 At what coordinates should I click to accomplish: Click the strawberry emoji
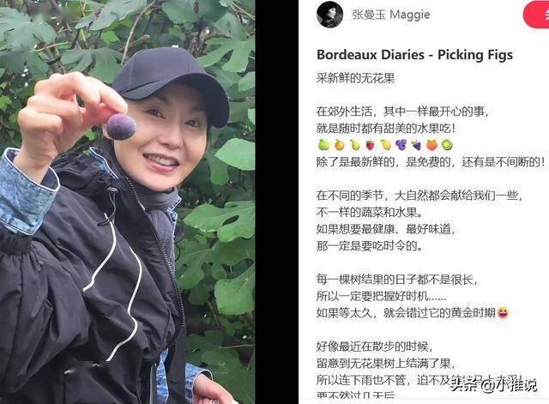pyautogui.click(x=370, y=145)
